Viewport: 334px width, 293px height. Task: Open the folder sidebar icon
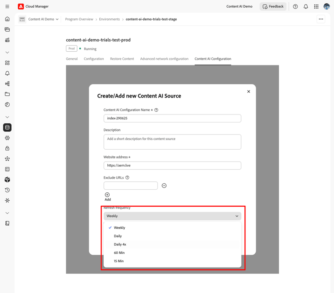[7, 94]
